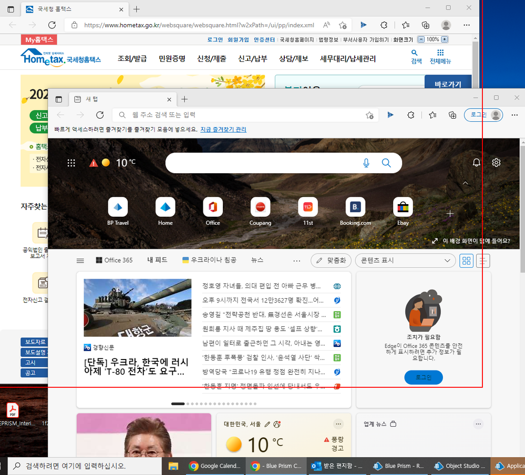Open the feed hamburger menu
This screenshot has width=525, height=475.
[80, 260]
